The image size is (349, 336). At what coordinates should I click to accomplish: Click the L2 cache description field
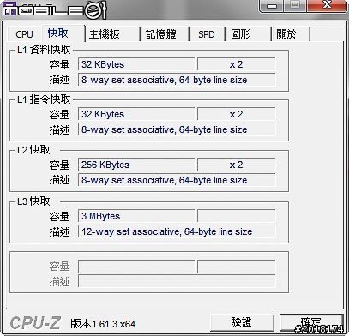tap(177, 180)
